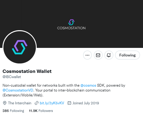Click the location pin icon
143x115 pixels.
pyautogui.click(x=5, y=103)
